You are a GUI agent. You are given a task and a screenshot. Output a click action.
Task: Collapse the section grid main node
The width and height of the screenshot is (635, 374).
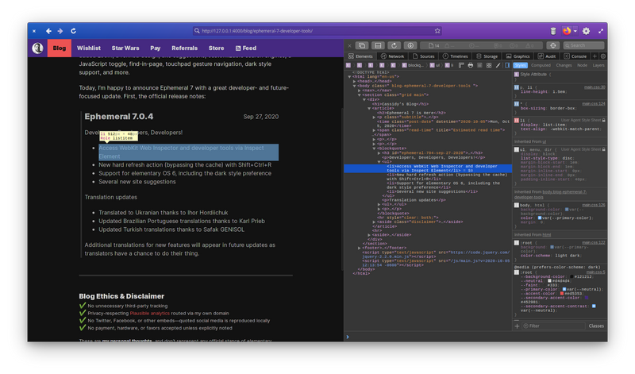pos(360,94)
